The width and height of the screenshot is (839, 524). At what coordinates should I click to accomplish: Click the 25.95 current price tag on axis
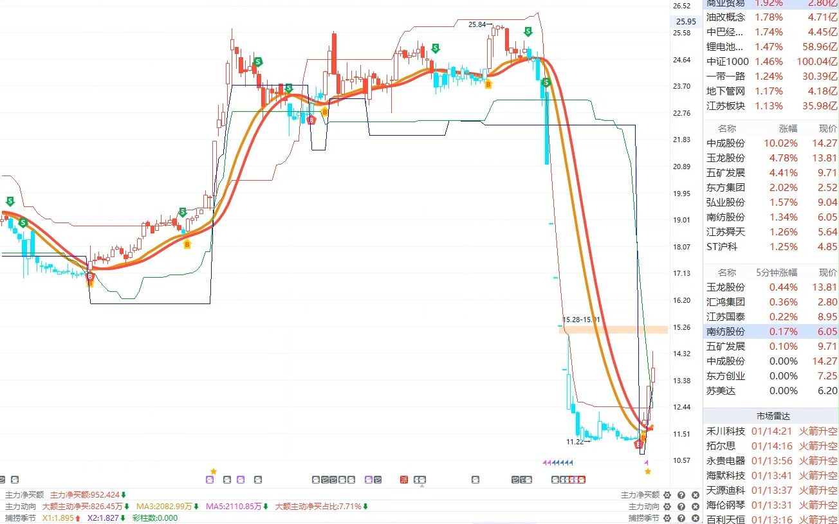pos(686,21)
